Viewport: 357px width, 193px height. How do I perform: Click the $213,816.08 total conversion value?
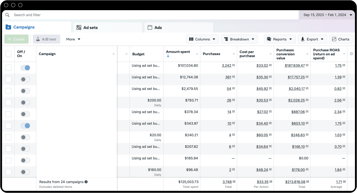tap(295, 182)
